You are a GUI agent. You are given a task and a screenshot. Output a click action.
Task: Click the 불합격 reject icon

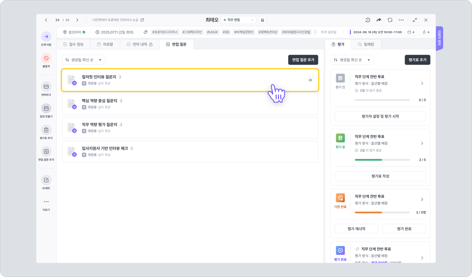pos(46,58)
